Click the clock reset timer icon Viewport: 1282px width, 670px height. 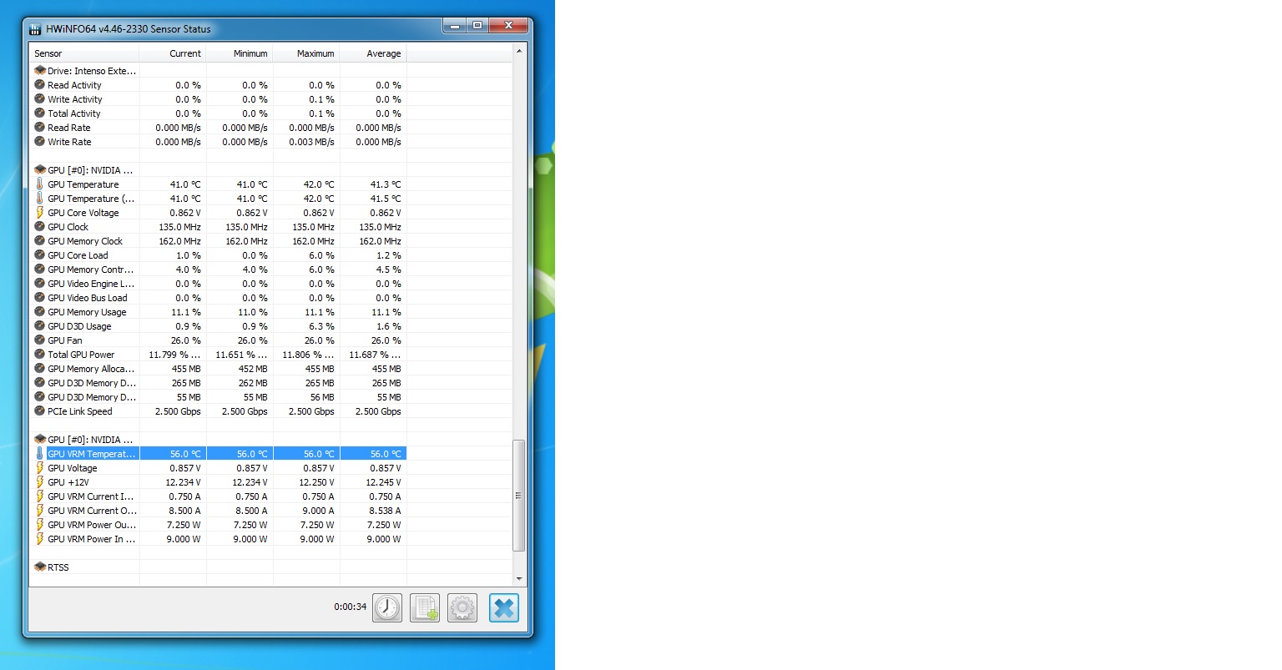click(387, 607)
